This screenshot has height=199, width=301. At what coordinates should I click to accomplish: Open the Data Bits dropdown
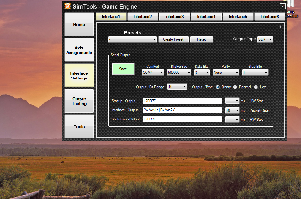point(202,73)
